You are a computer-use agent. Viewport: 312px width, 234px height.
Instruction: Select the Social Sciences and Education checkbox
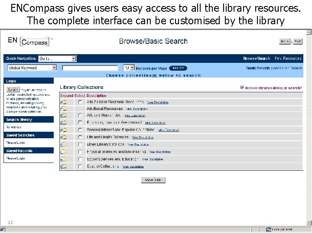tap(80, 159)
